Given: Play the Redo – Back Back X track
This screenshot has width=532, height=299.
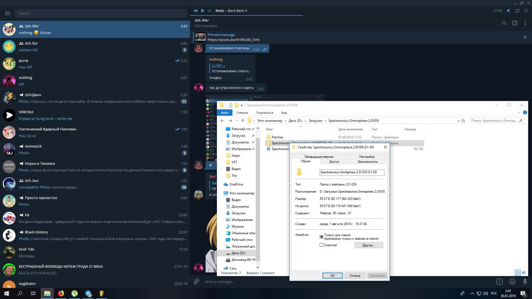Looking at the screenshot, I should click(x=203, y=10).
